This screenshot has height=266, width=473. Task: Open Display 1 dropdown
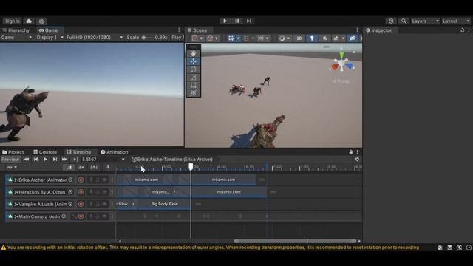pyautogui.click(x=50, y=38)
